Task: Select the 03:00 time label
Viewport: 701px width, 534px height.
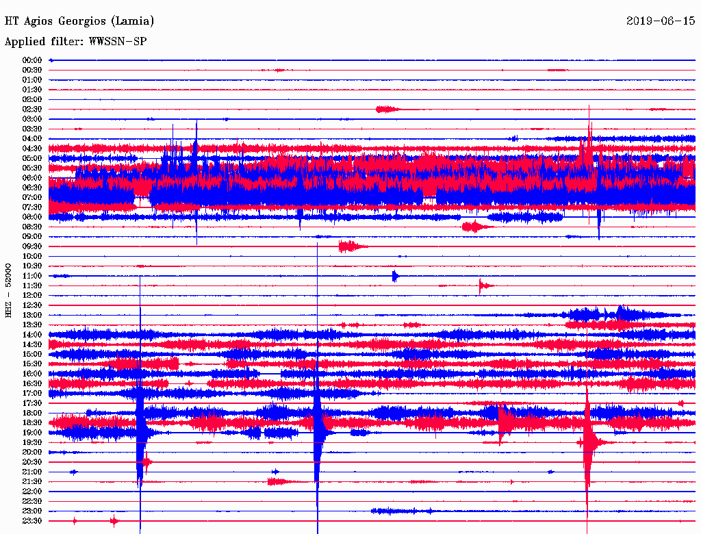Action: (32, 119)
